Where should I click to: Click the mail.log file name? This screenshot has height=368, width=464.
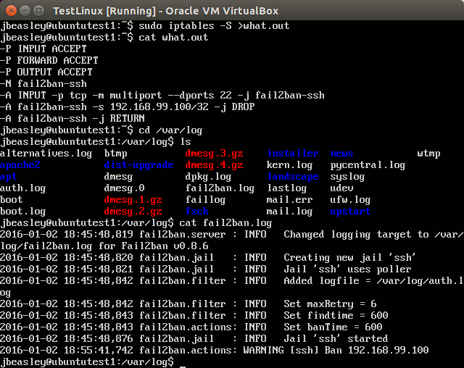point(290,211)
